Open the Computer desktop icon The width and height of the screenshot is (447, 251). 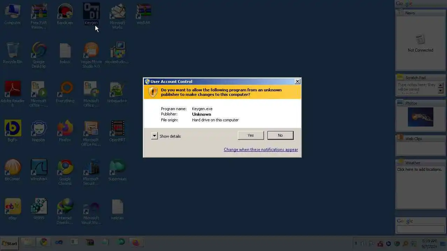click(13, 15)
